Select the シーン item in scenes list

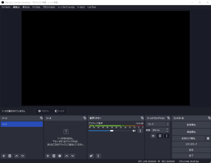22,124
